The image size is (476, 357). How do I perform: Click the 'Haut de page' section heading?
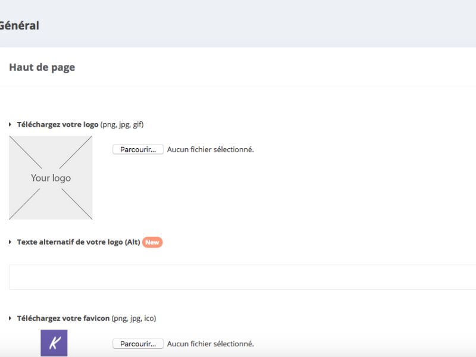point(42,67)
